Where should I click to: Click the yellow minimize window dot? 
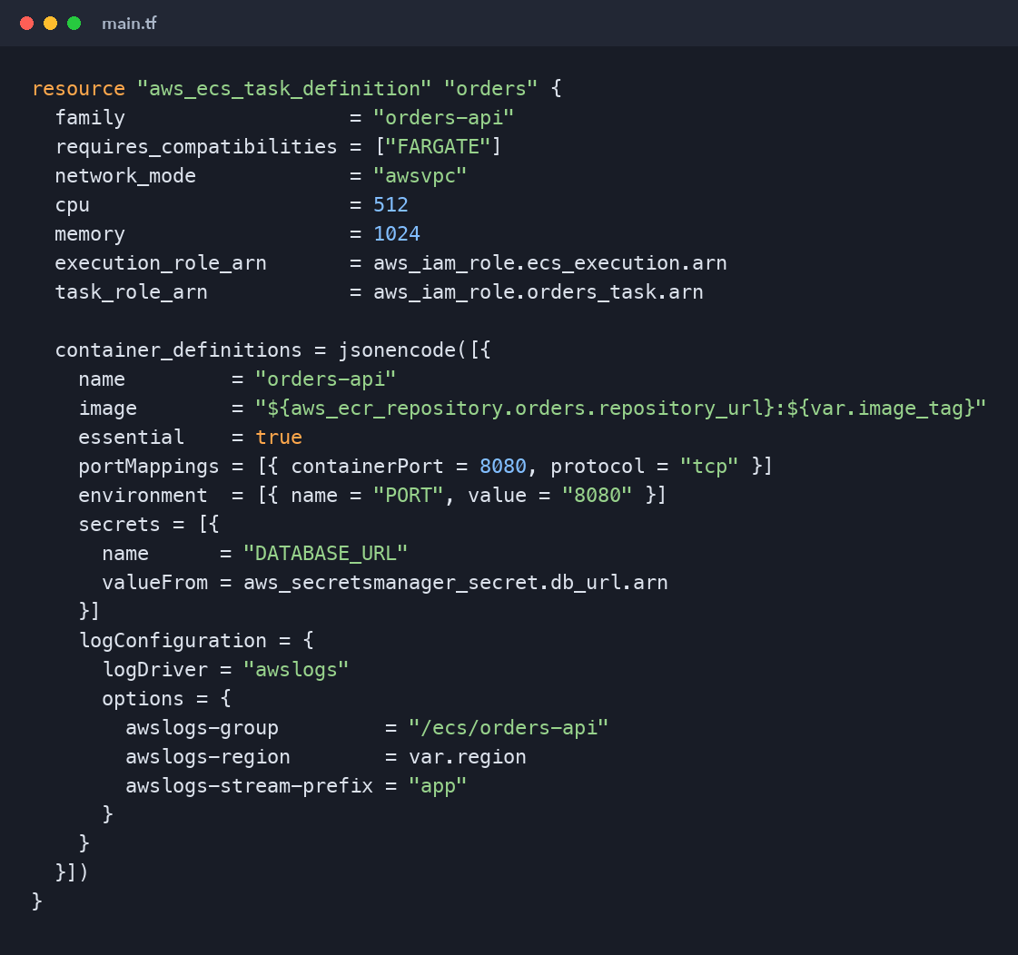point(50,24)
